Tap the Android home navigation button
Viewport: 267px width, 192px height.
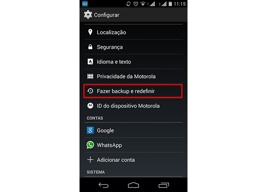click(133, 185)
